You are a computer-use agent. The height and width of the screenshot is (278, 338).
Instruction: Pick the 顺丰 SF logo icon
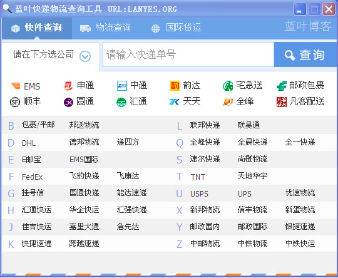(15, 102)
